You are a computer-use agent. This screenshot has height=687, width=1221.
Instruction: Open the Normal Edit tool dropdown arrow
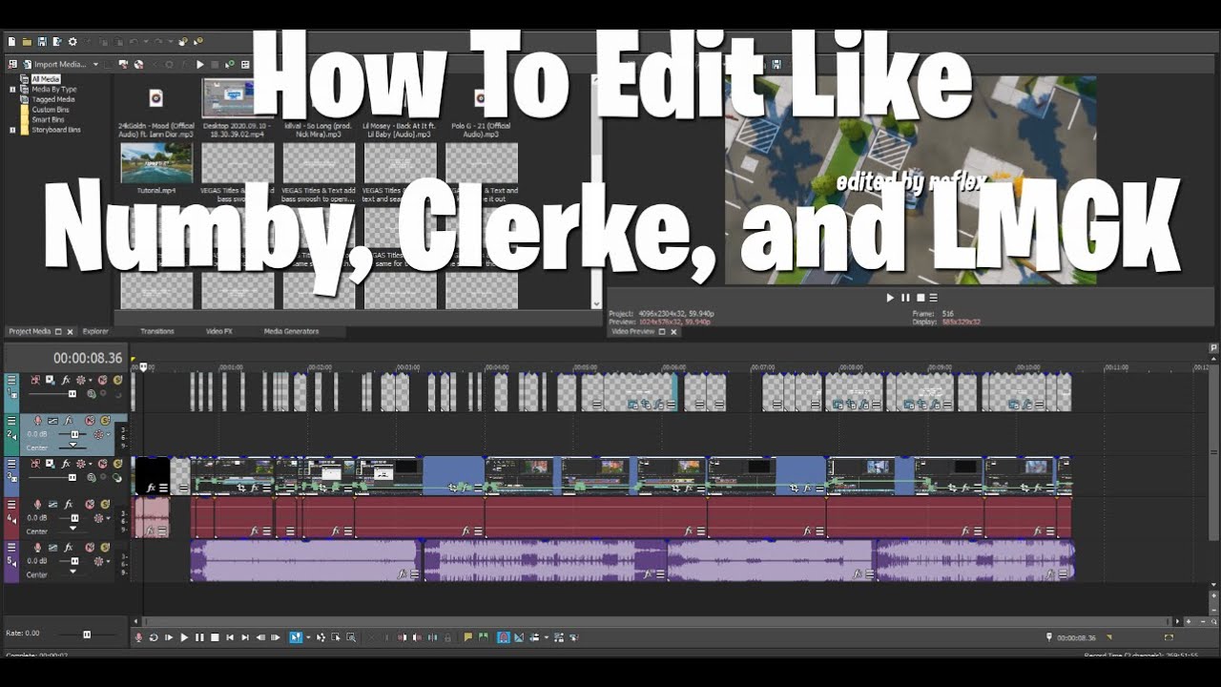coord(308,637)
